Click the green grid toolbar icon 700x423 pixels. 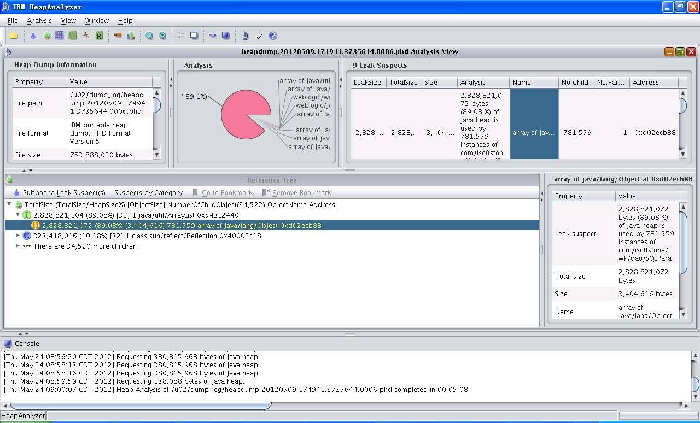73,36
